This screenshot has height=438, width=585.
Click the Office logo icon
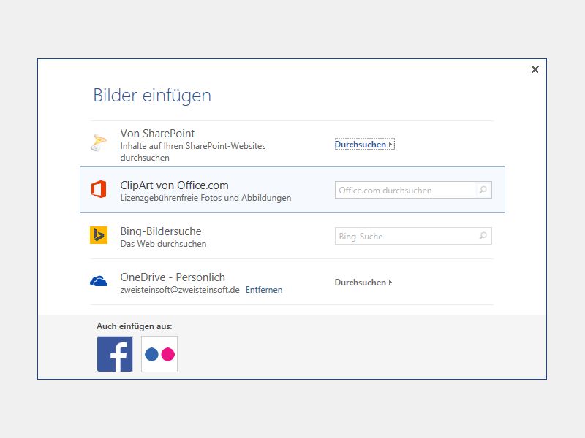pos(99,189)
